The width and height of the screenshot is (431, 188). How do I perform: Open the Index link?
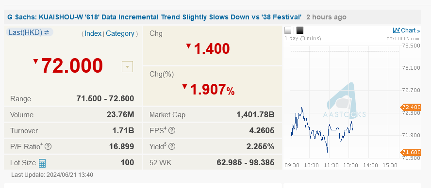point(93,33)
